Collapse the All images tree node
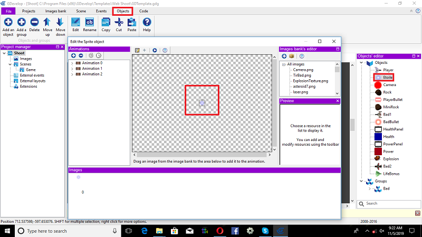Viewport: 422px width, 237px height. [284, 64]
